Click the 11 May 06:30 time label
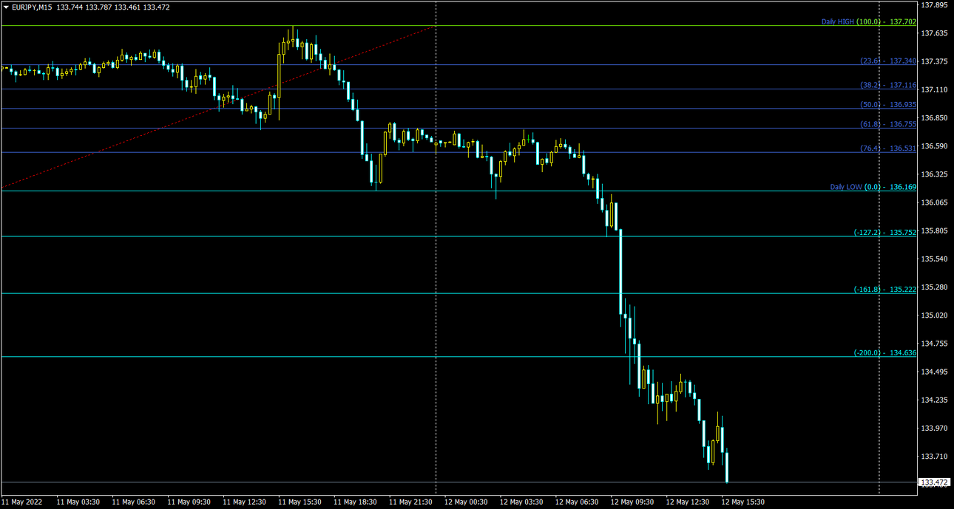This screenshot has height=509, width=954. point(133,502)
